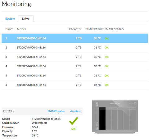The height and width of the screenshot is (139, 149).
Task: Click the blue USB port on NAS image
Action: coord(97,128)
